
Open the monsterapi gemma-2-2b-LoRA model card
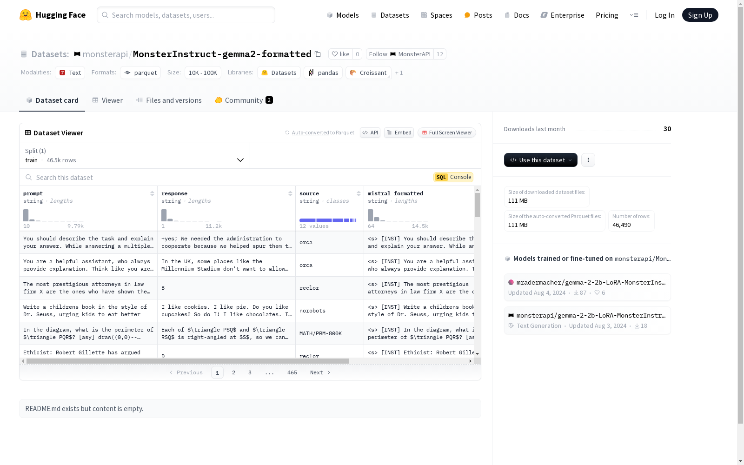pyautogui.click(x=587, y=320)
